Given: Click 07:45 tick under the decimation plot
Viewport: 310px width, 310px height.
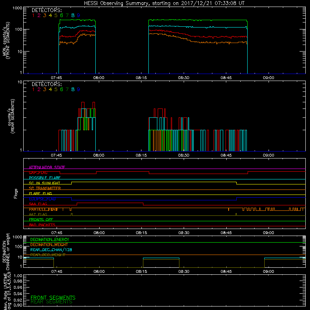Looking at the screenshot, I should (57, 272).
